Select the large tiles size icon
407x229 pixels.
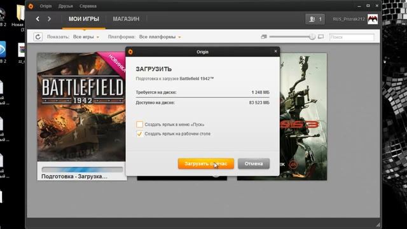tap(321, 37)
